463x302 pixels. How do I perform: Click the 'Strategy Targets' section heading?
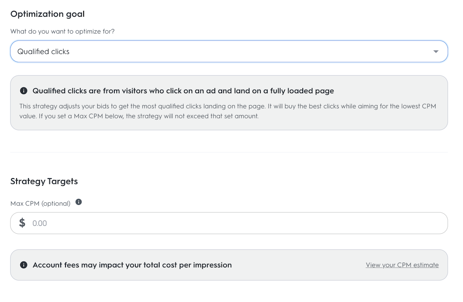tap(44, 181)
